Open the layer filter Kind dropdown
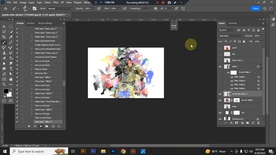 point(227,30)
